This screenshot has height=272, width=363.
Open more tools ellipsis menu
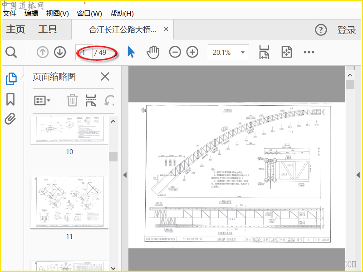pyautogui.click(x=309, y=52)
